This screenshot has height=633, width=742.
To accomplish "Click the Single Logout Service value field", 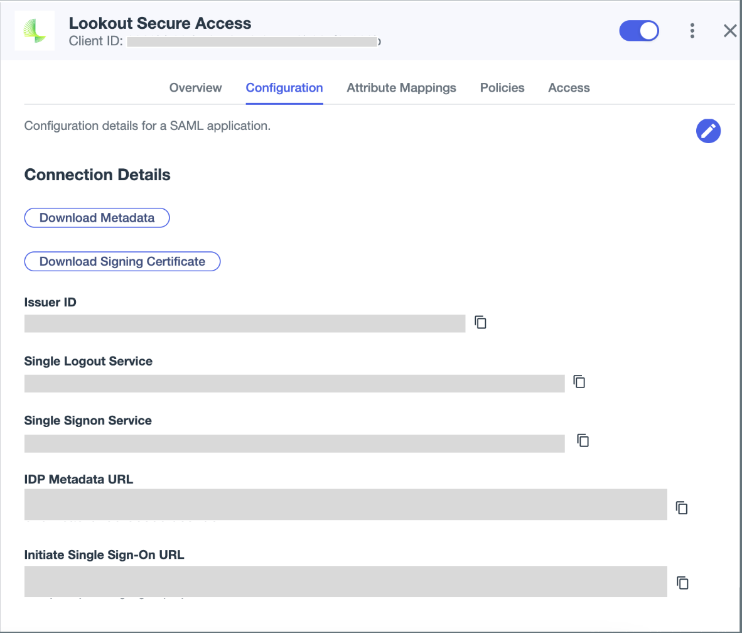I will pyautogui.click(x=294, y=384).
